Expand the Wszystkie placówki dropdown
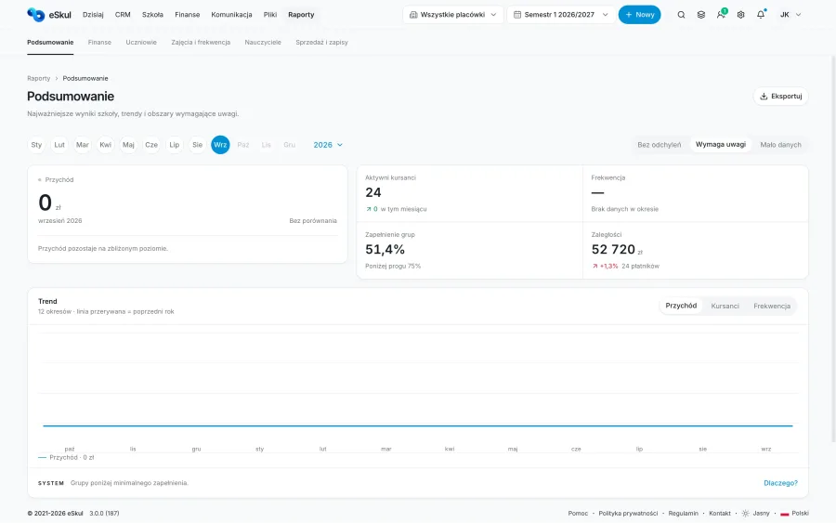The height and width of the screenshot is (523, 836). pos(452,15)
